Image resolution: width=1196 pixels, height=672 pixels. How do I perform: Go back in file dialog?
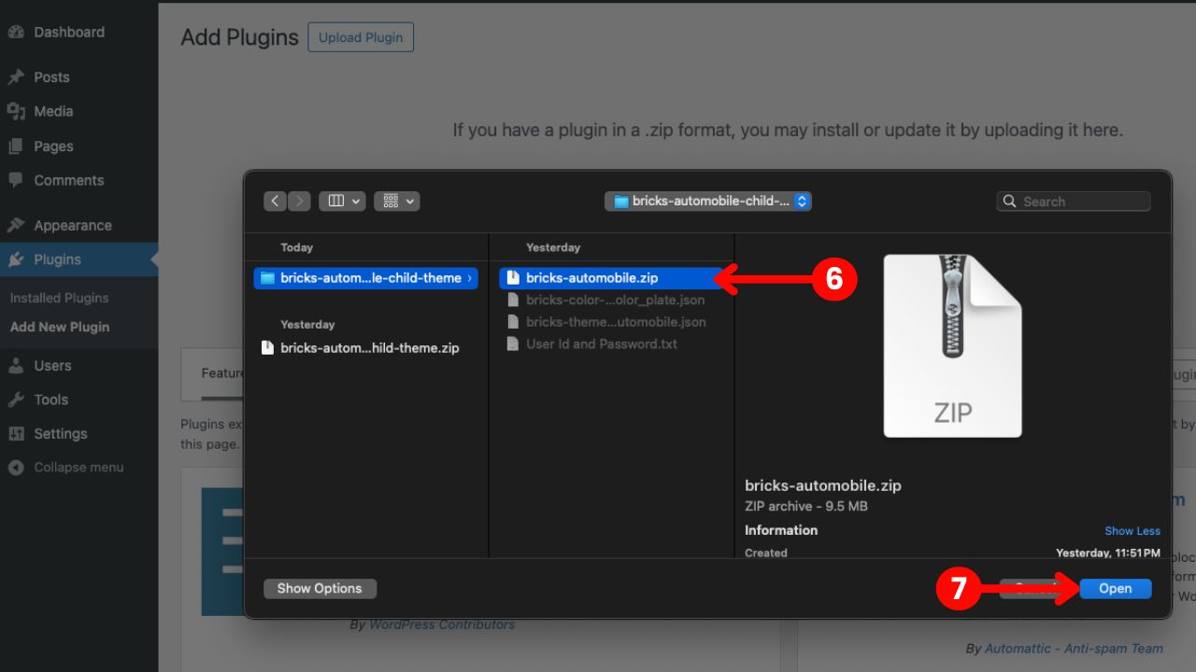click(275, 201)
